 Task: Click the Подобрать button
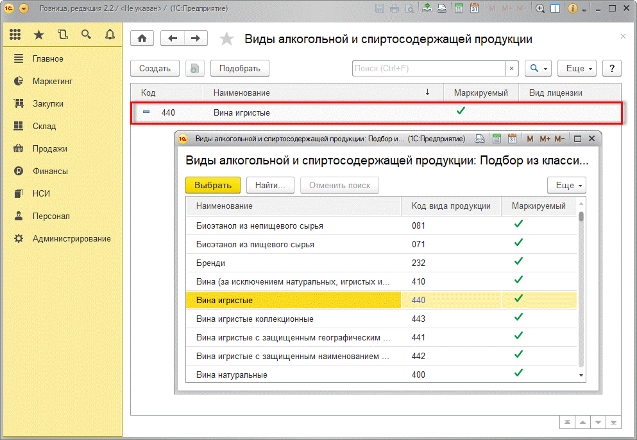click(240, 68)
